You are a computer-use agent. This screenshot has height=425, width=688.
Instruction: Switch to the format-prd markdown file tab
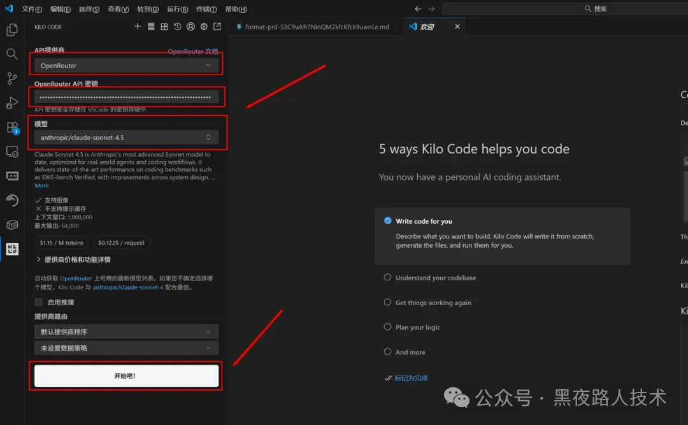(x=316, y=27)
